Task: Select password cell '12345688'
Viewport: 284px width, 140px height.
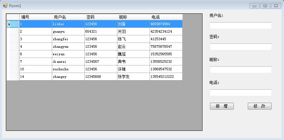Action: (101, 77)
